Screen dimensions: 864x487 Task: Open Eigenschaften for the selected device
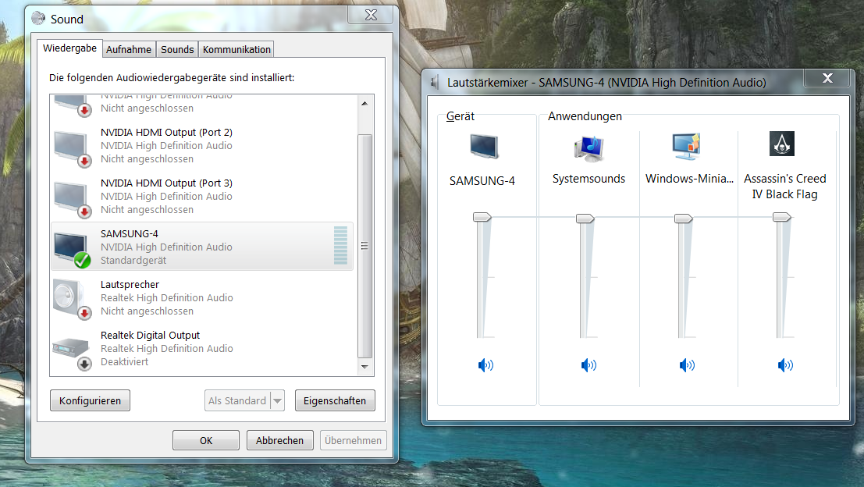click(x=335, y=400)
